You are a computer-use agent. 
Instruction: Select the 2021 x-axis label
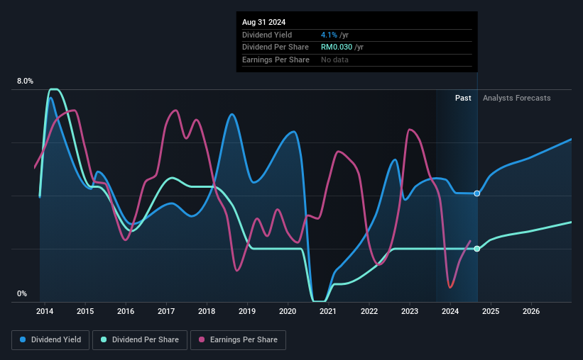[x=328, y=311]
